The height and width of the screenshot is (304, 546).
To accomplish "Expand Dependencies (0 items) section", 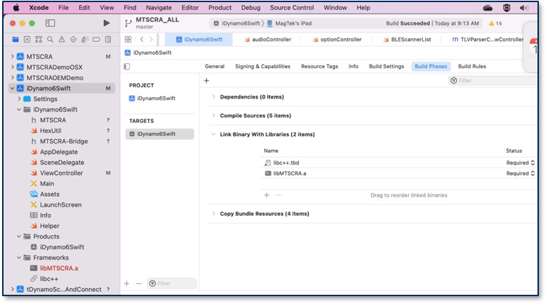I will pos(214,97).
